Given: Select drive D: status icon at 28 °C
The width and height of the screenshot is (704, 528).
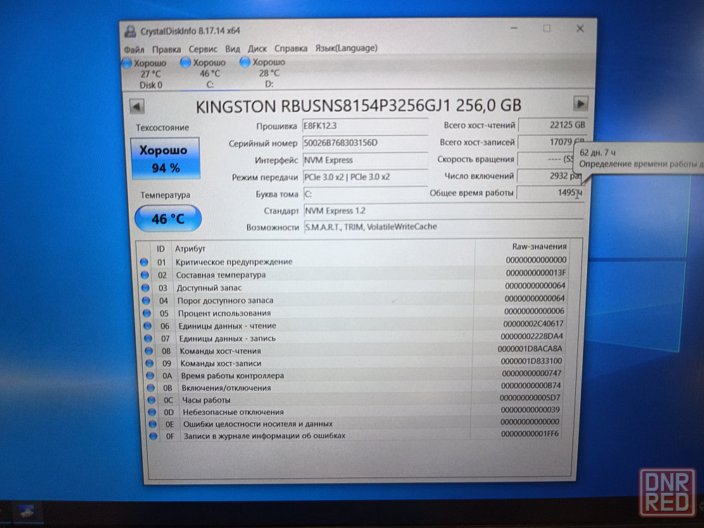Looking at the screenshot, I should point(245,62).
